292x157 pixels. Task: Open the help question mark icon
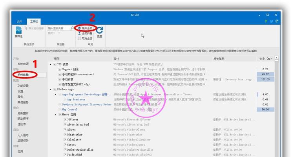click(x=277, y=21)
